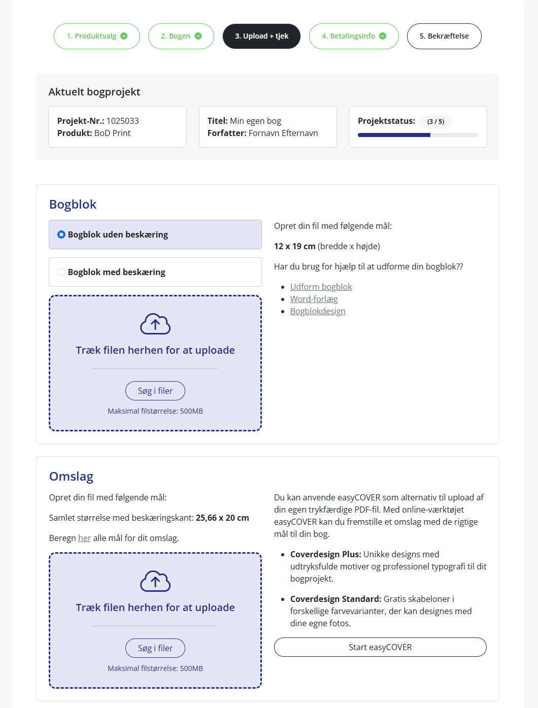Launch Start easyCOVER tool
The width and height of the screenshot is (538, 708).
[380, 647]
